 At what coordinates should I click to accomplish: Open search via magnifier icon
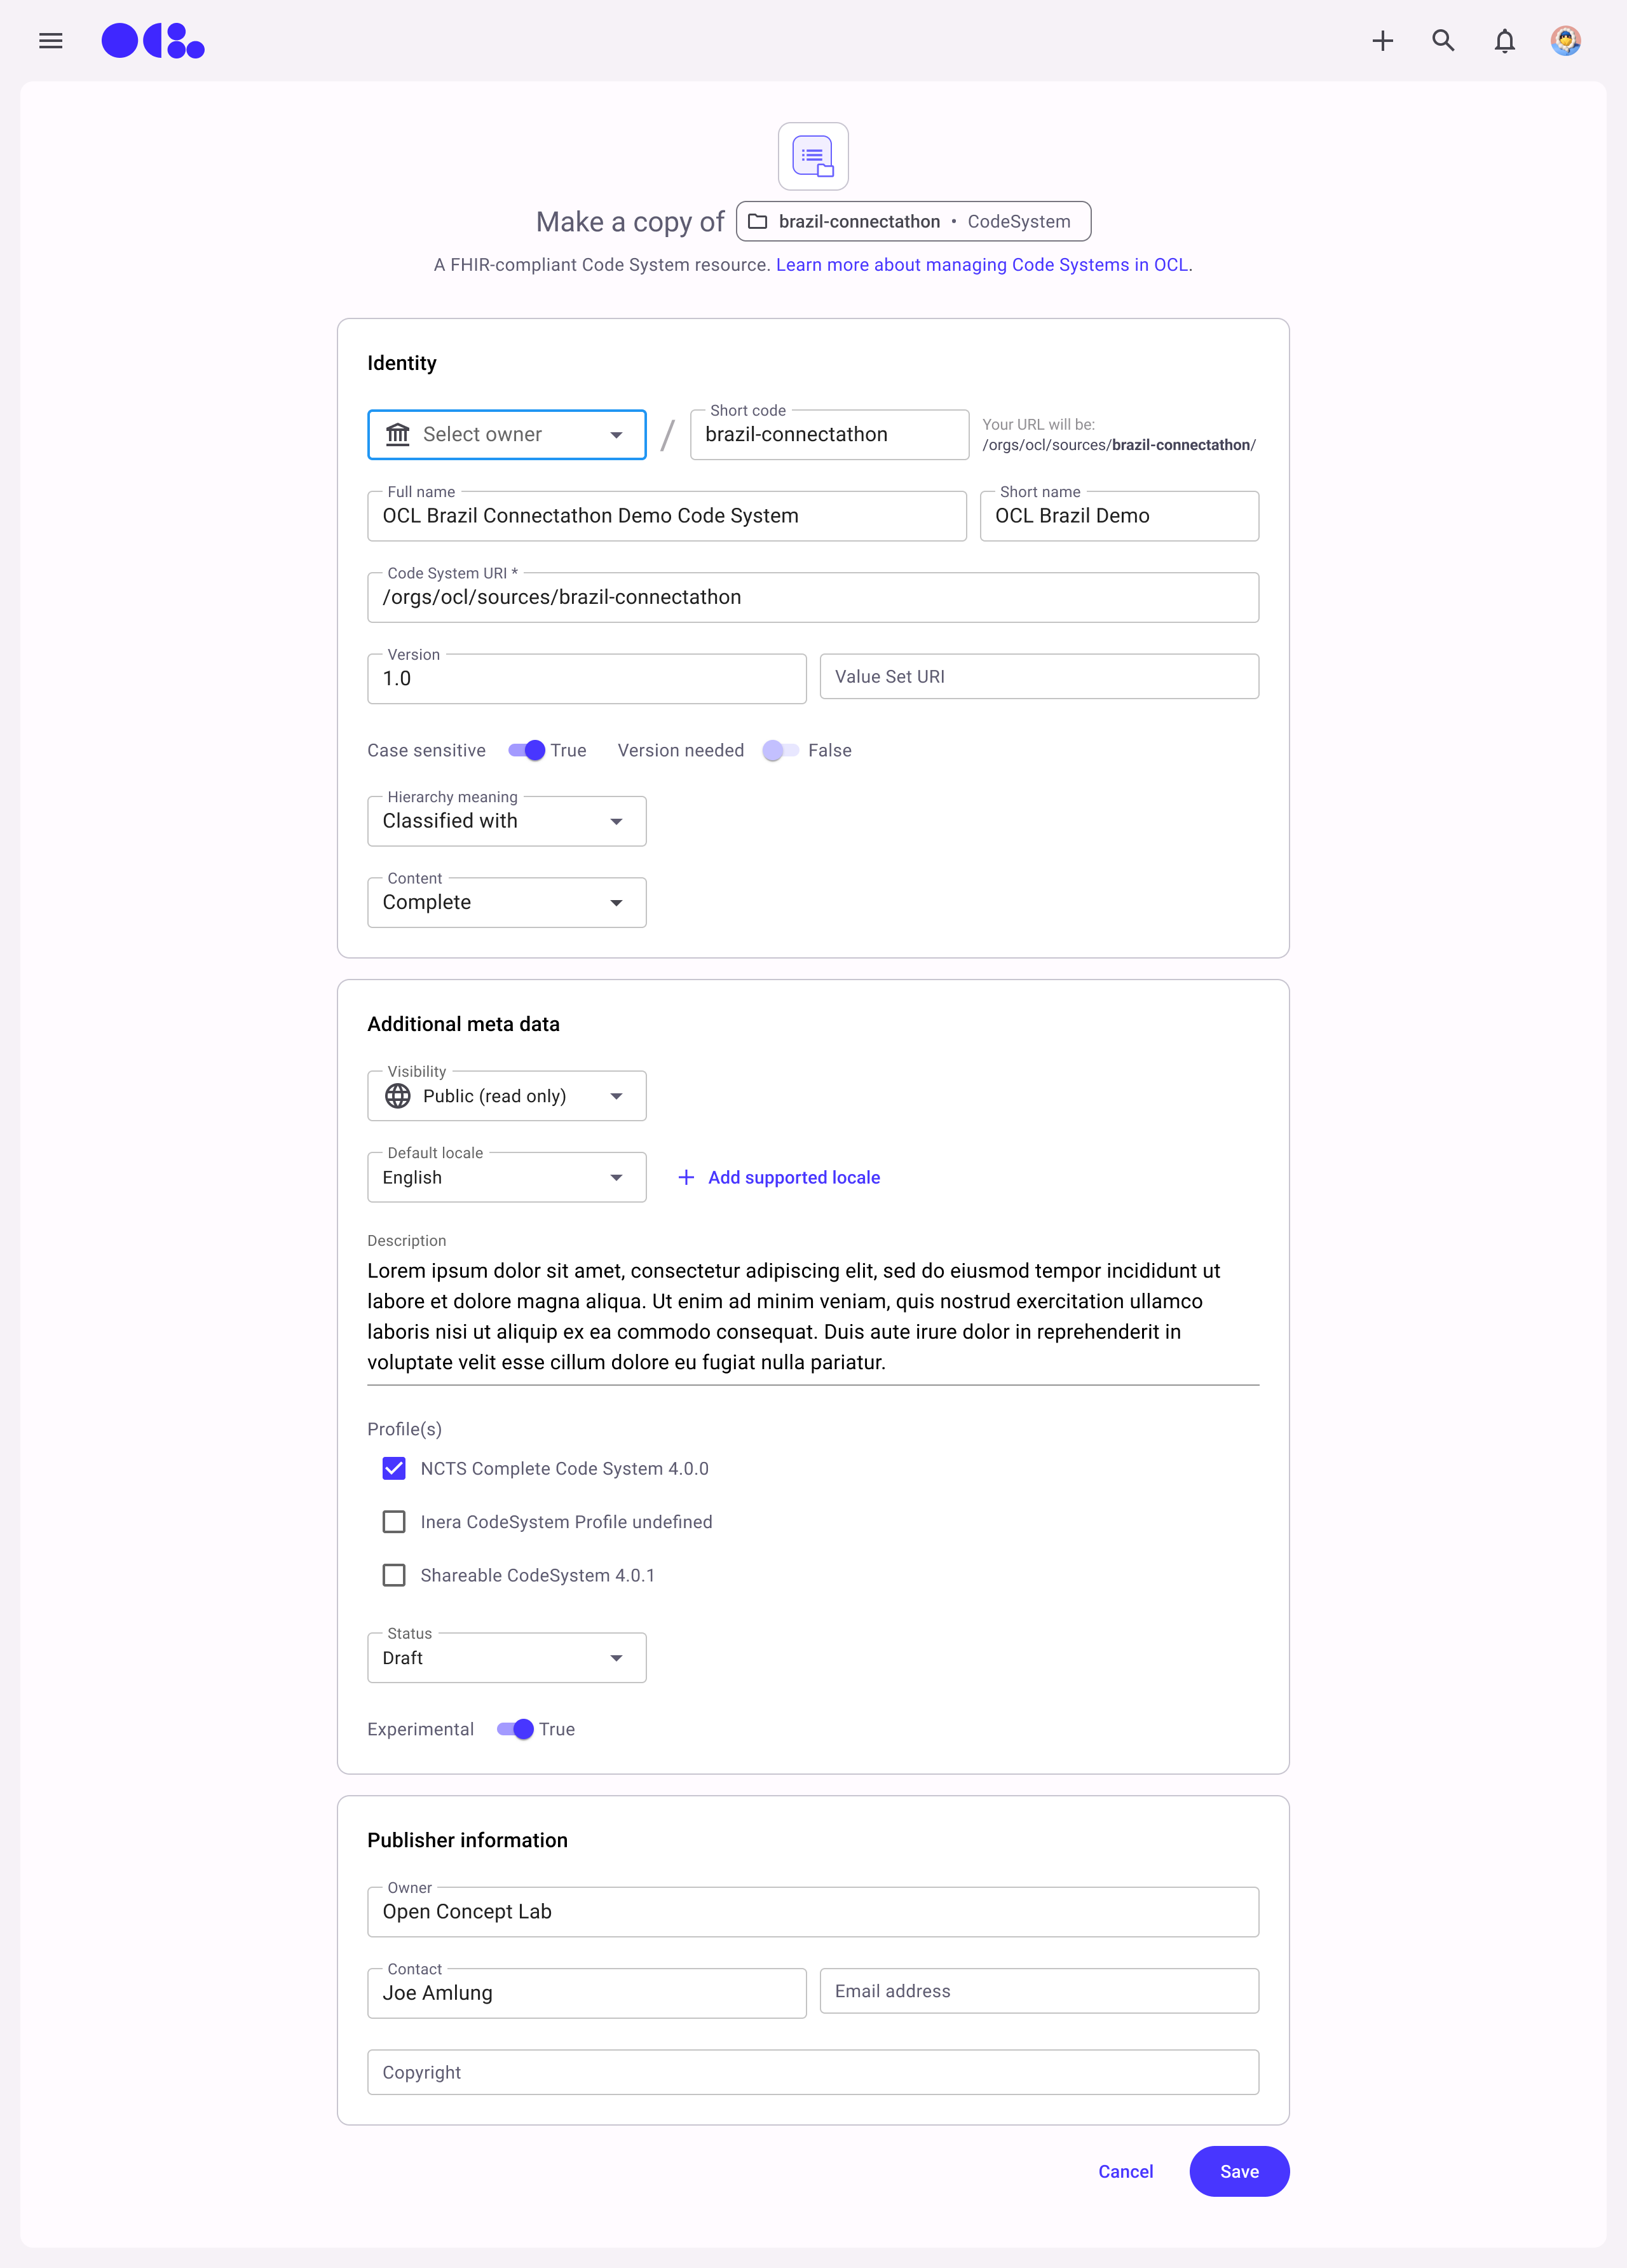click(1443, 41)
